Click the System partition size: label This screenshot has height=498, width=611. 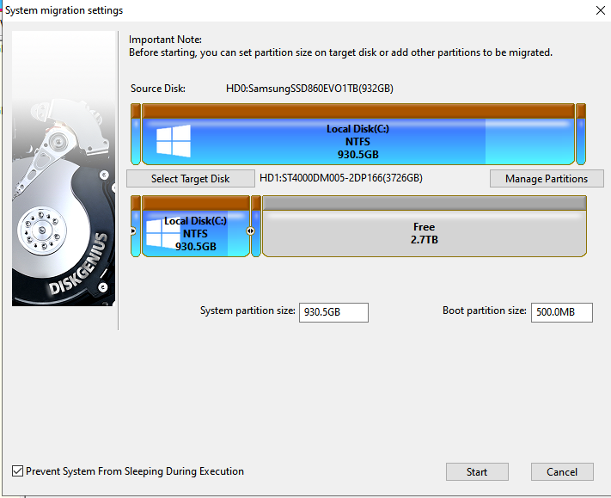pyautogui.click(x=247, y=310)
